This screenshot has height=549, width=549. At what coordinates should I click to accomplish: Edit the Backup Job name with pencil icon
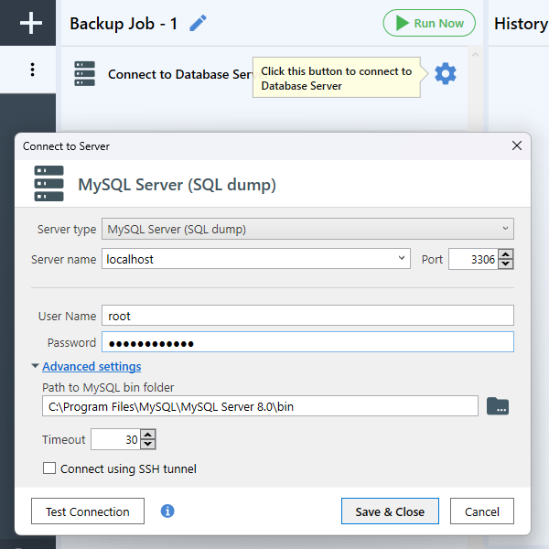tap(198, 24)
